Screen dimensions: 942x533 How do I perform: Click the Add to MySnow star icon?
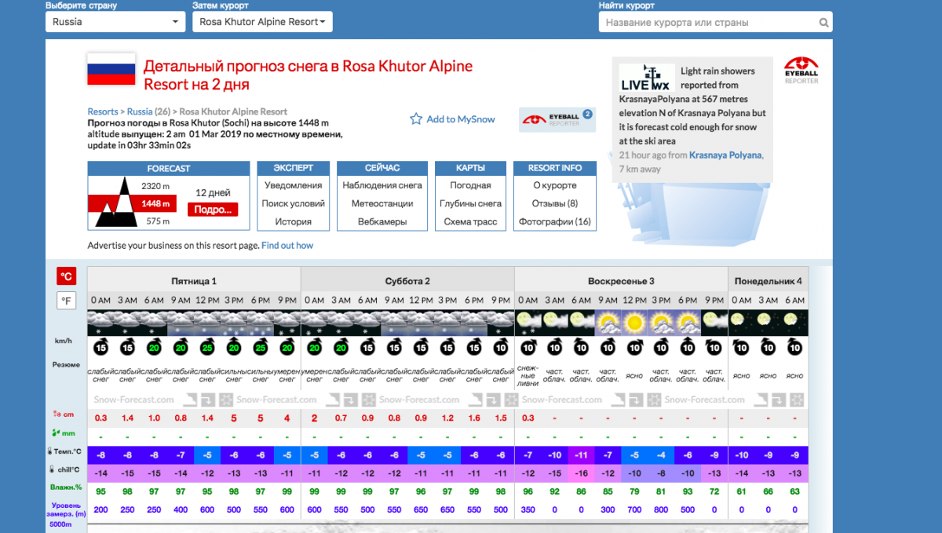[x=416, y=119]
